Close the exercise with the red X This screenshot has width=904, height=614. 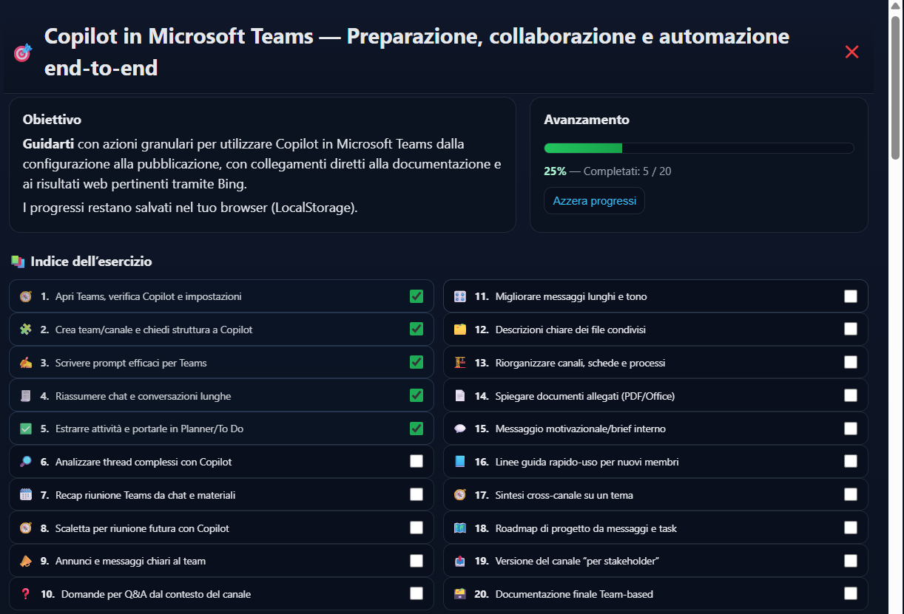pyautogui.click(x=851, y=52)
